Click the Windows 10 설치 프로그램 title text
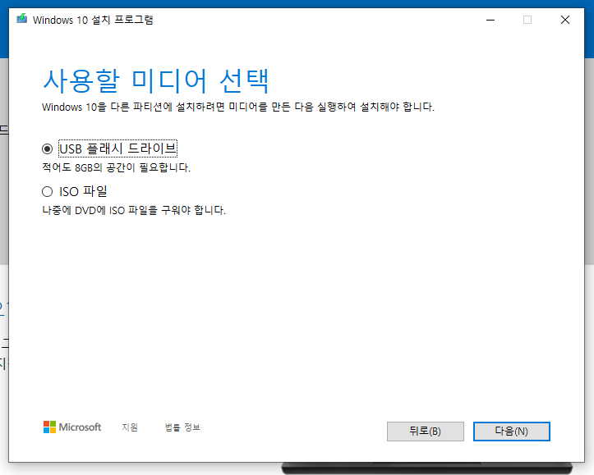594x475 pixels. pyautogui.click(x=93, y=20)
